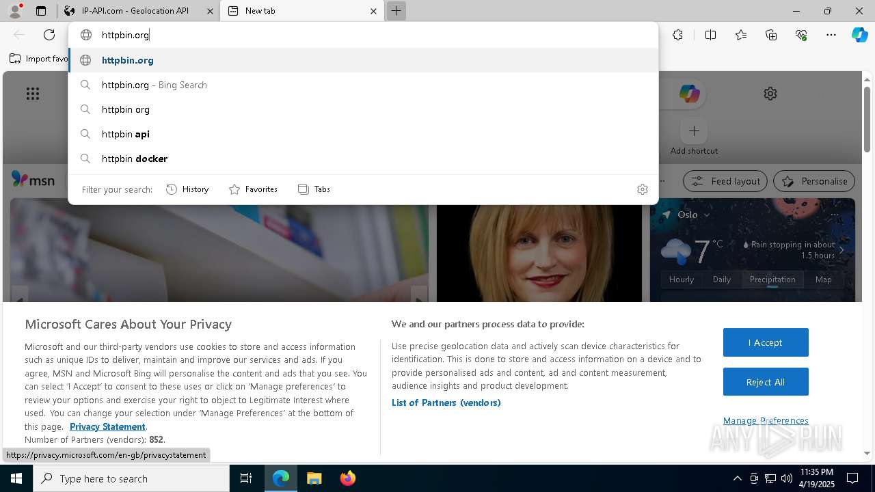Open the Windows Start menu
This screenshot has width=875, height=492.
click(16, 478)
